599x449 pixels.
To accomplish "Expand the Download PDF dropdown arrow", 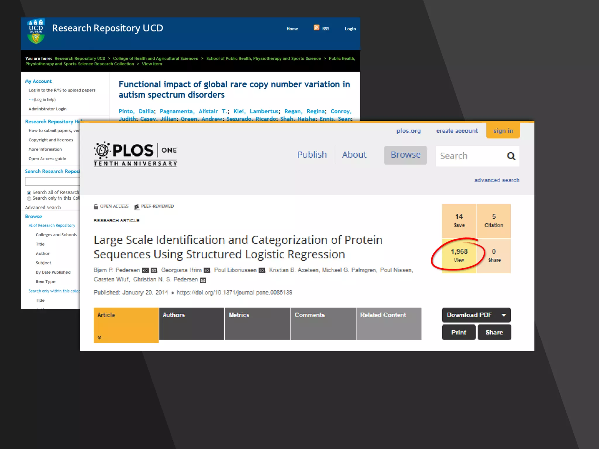I will coord(504,315).
